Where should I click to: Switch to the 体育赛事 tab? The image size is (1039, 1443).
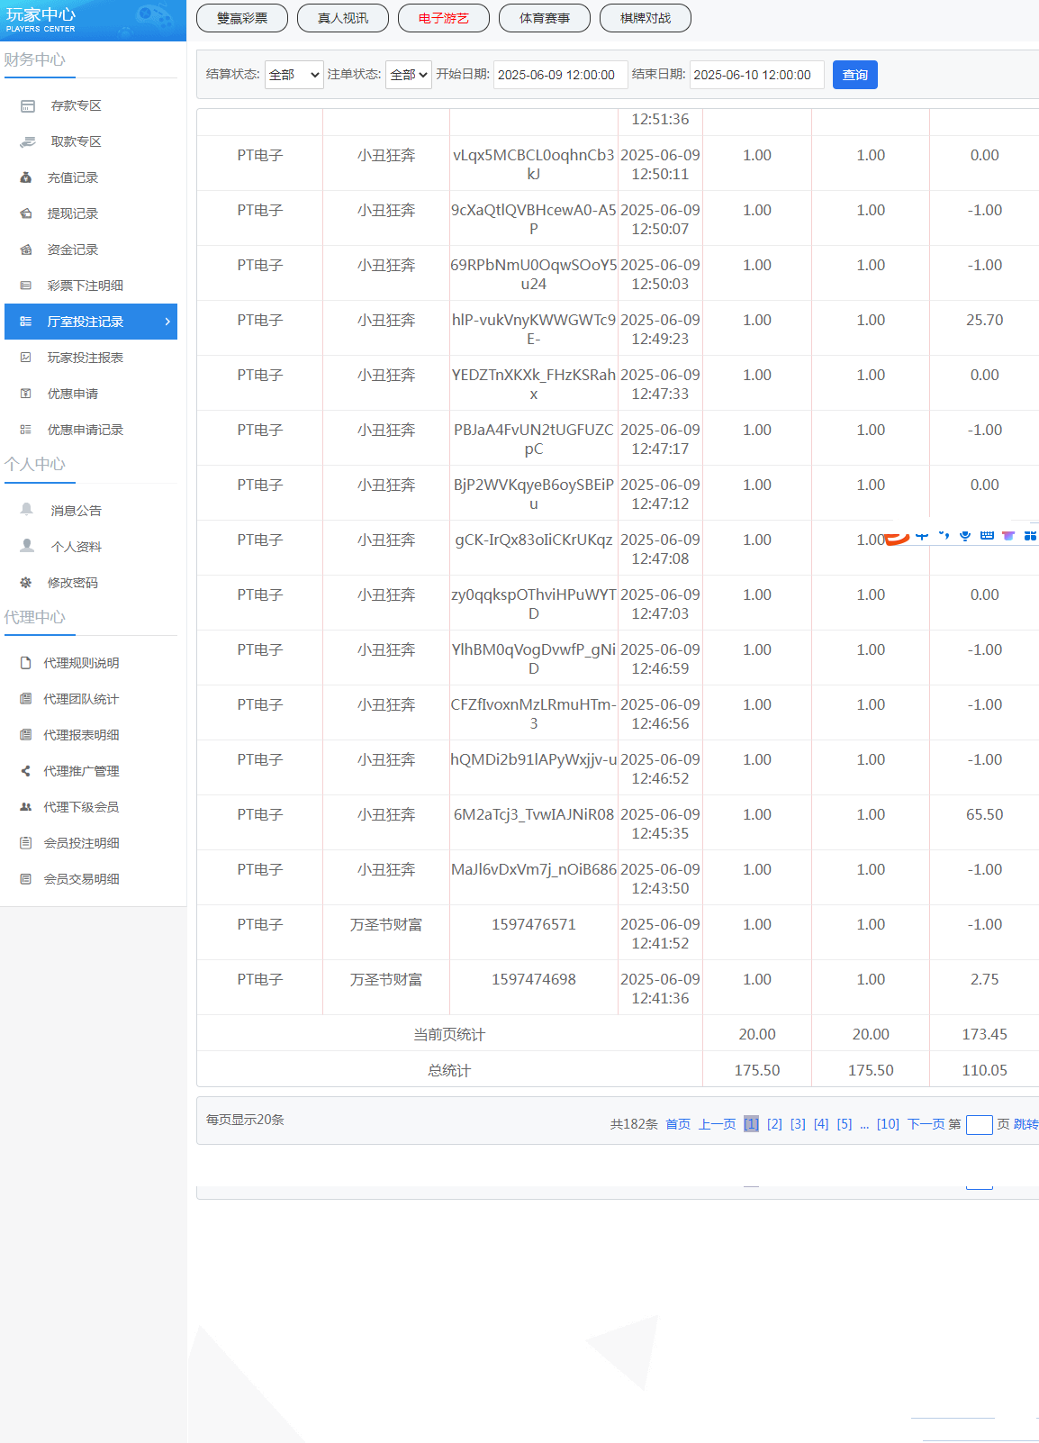coord(545,18)
